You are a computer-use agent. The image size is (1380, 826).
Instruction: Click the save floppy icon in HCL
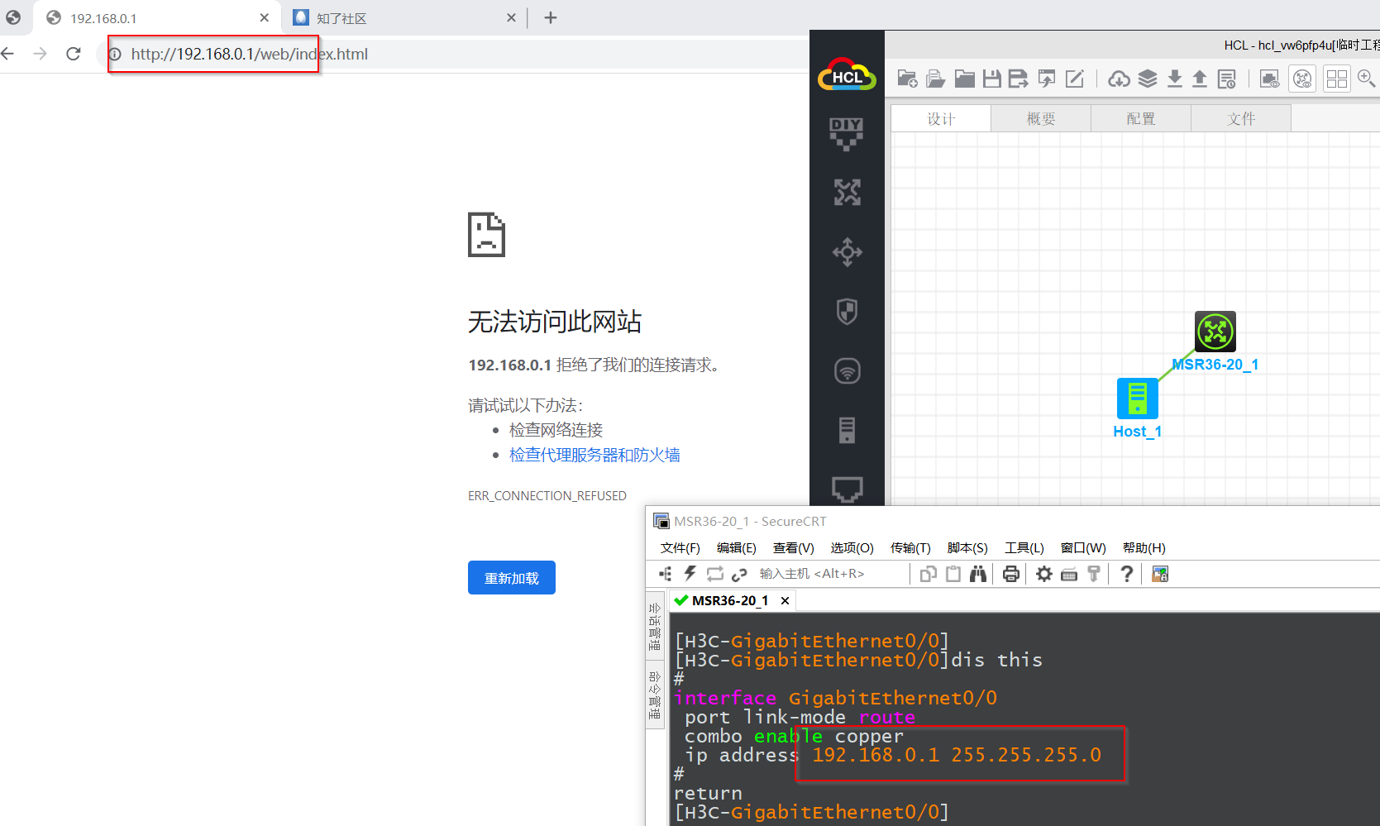coord(992,79)
